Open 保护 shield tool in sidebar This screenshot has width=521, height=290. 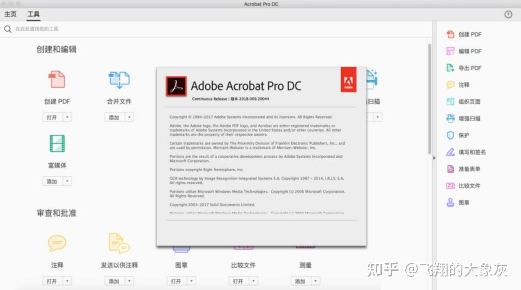coord(458,135)
